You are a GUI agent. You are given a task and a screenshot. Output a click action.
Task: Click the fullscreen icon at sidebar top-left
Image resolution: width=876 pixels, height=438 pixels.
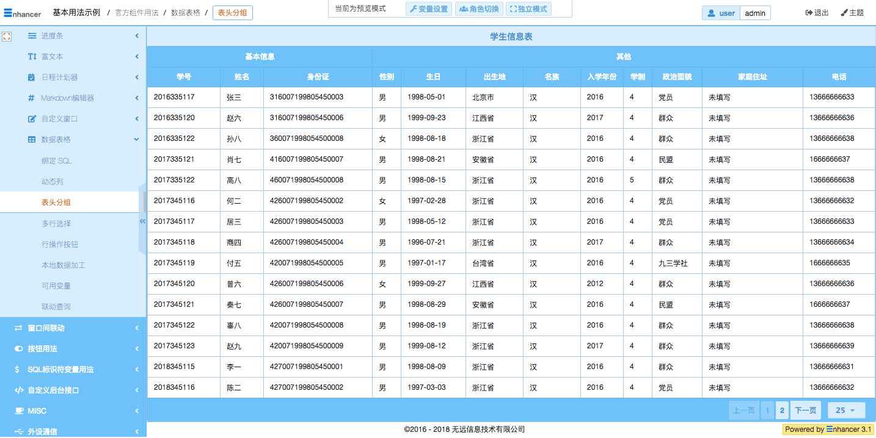7,37
